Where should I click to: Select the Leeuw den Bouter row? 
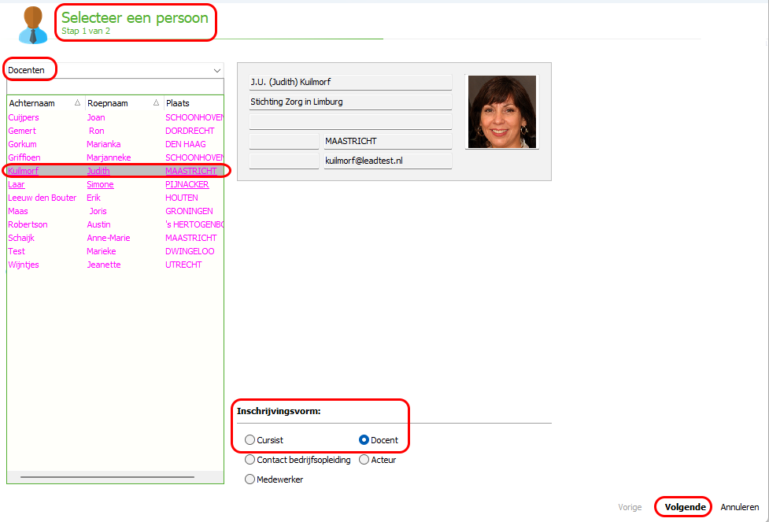pyautogui.click(x=115, y=198)
